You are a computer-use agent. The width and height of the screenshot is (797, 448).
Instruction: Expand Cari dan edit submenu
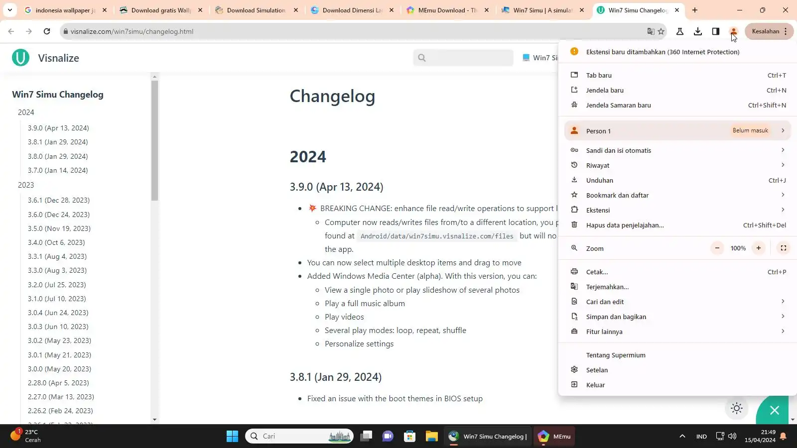pyautogui.click(x=677, y=302)
